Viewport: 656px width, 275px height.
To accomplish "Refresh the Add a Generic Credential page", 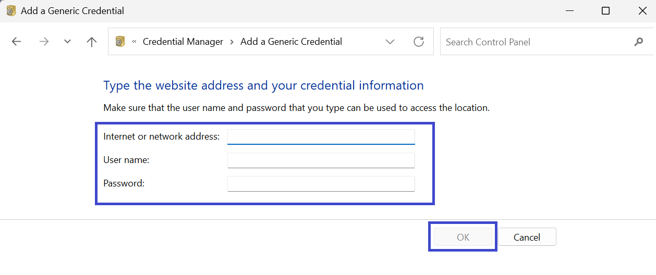I will pos(418,42).
